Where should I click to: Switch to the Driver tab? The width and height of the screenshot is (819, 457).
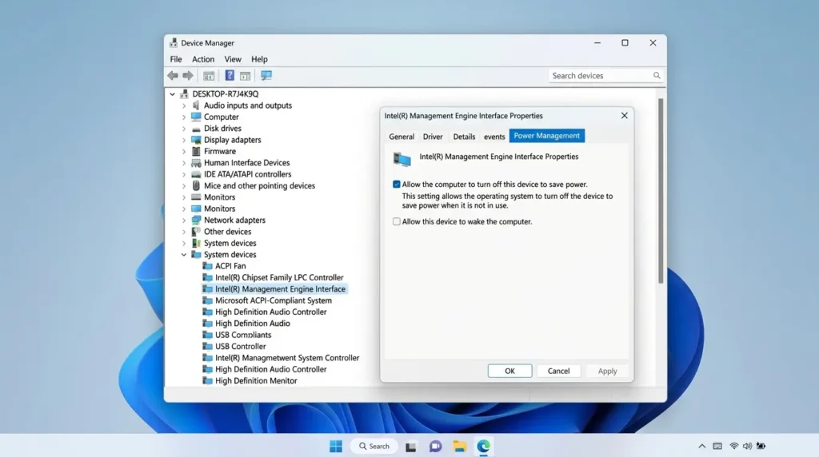[x=433, y=137]
